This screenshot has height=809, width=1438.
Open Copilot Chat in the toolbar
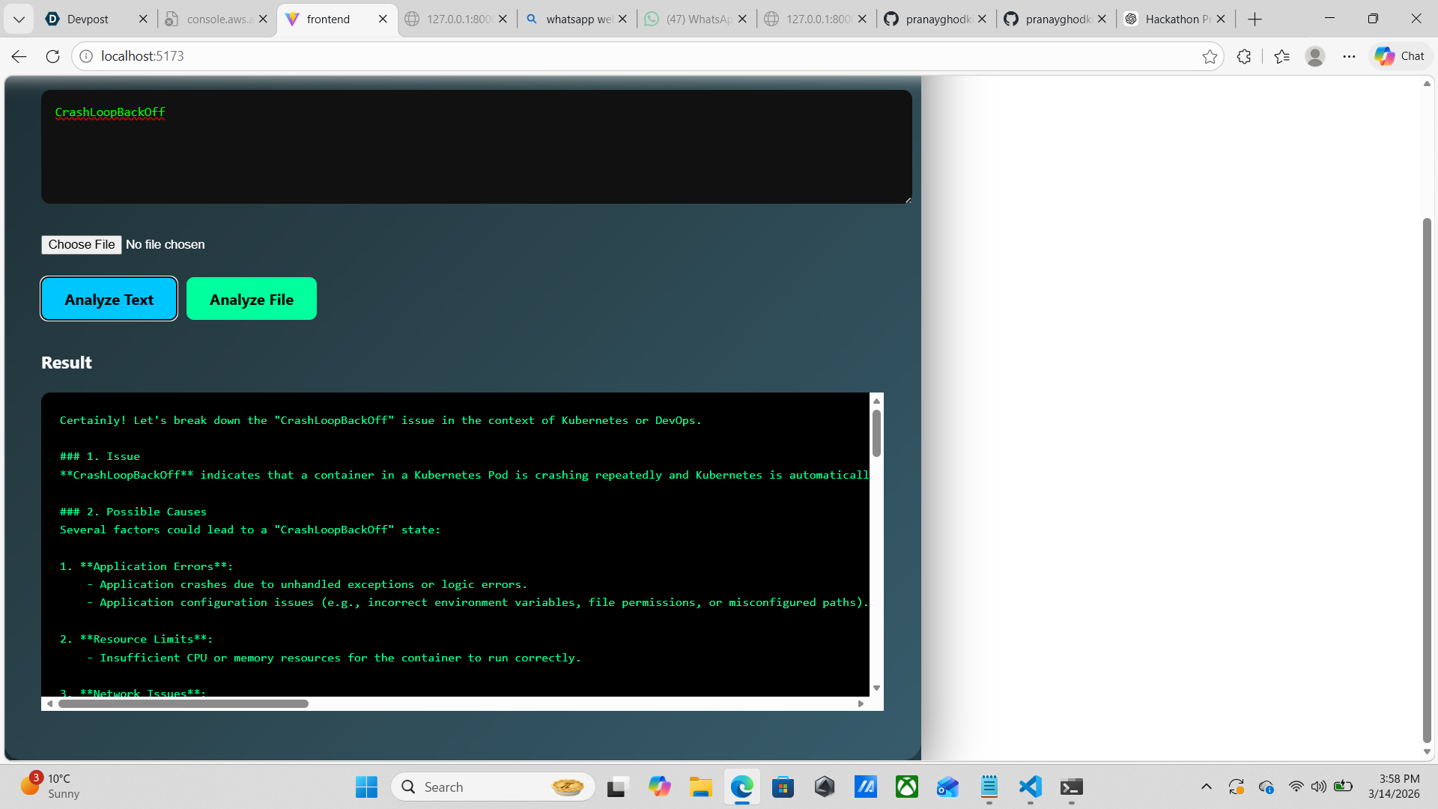(x=1399, y=56)
